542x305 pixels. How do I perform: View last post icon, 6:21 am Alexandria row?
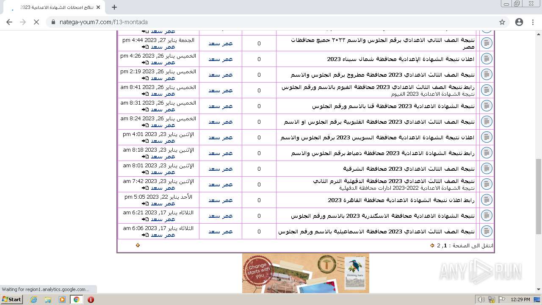tap(145, 219)
